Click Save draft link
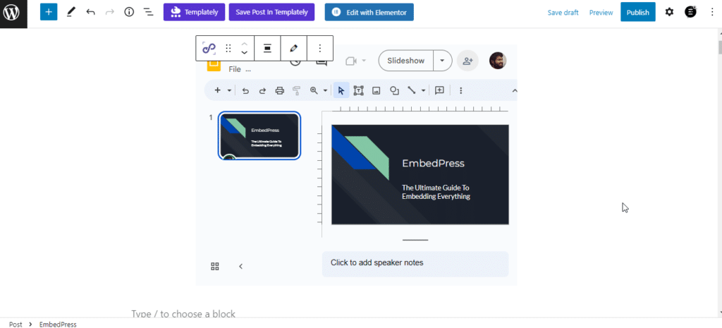Screen dimensions: 722x328 point(563,13)
